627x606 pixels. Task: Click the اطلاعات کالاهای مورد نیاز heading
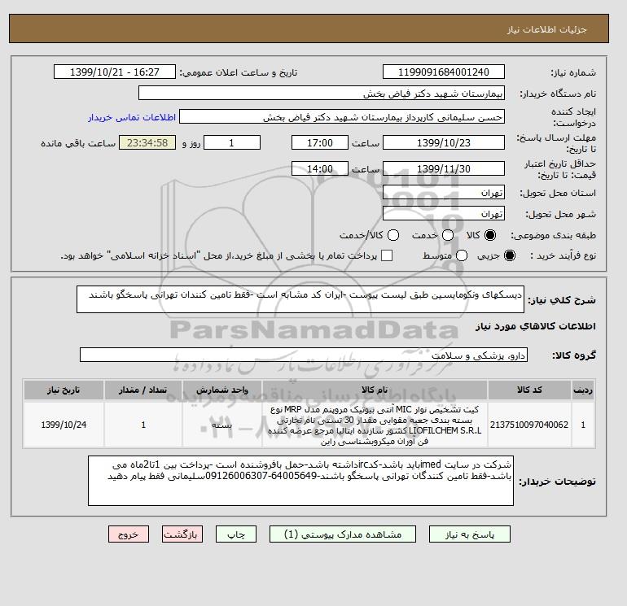[x=536, y=326]
